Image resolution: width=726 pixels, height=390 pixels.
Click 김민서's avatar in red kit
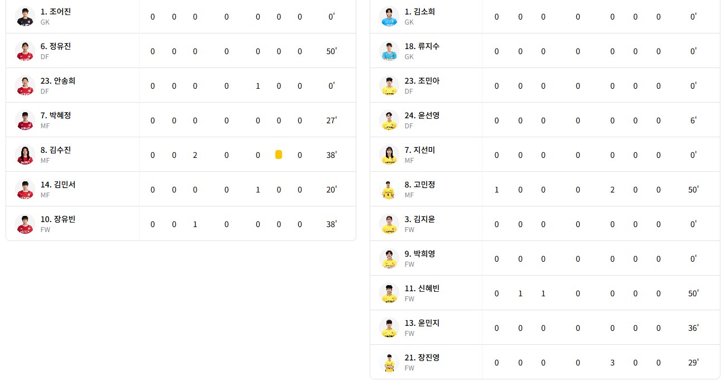[25, 190]
